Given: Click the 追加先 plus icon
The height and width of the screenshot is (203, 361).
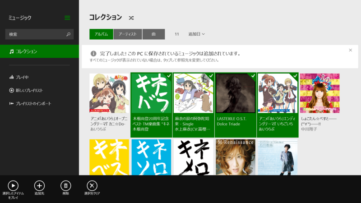Looking at the screenshot, I should [39, 186].
